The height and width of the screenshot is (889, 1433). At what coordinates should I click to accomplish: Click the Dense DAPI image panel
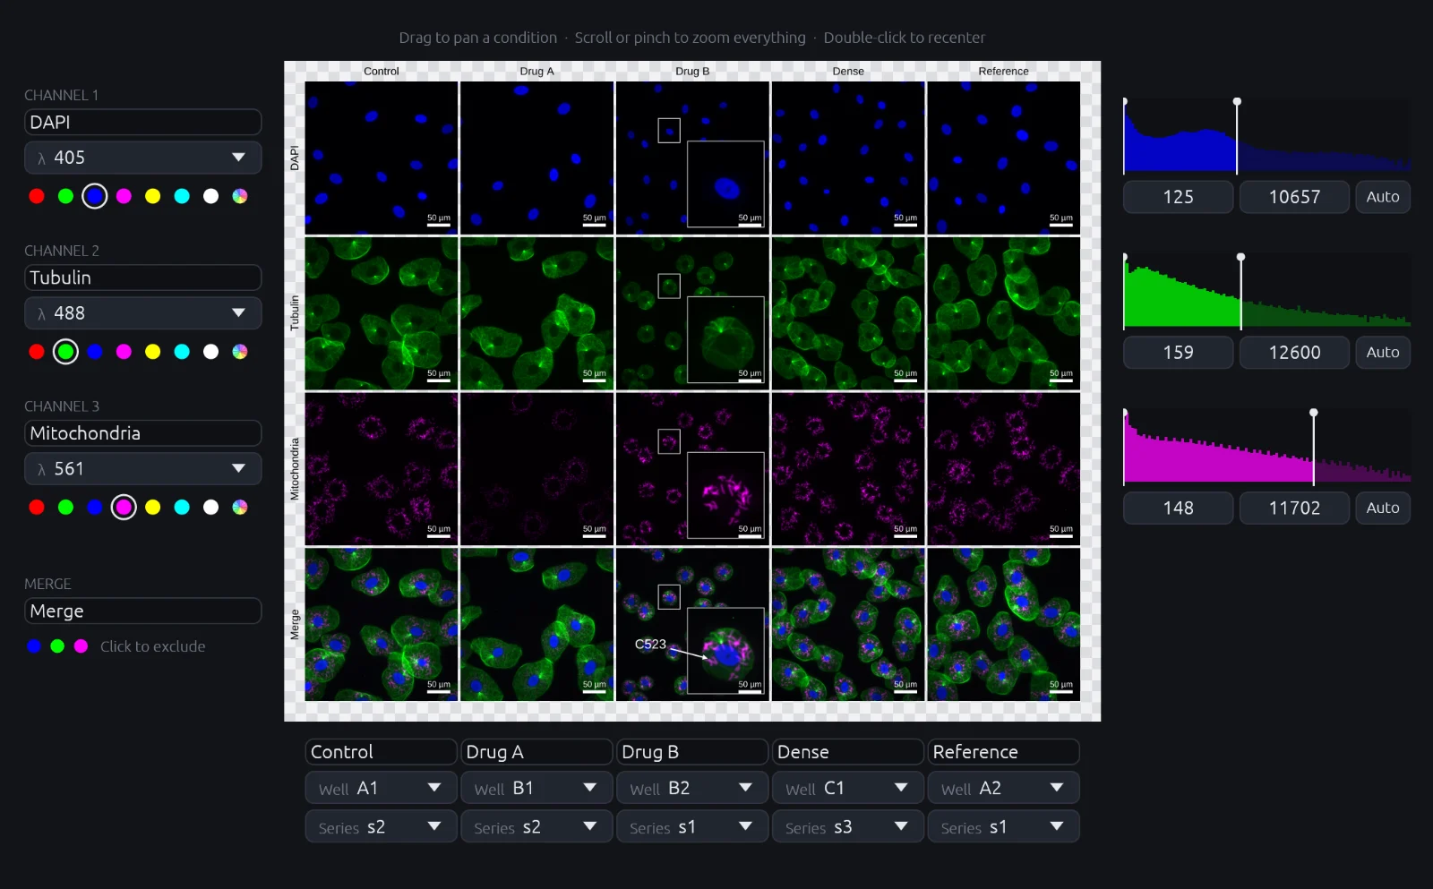[848, 158]
